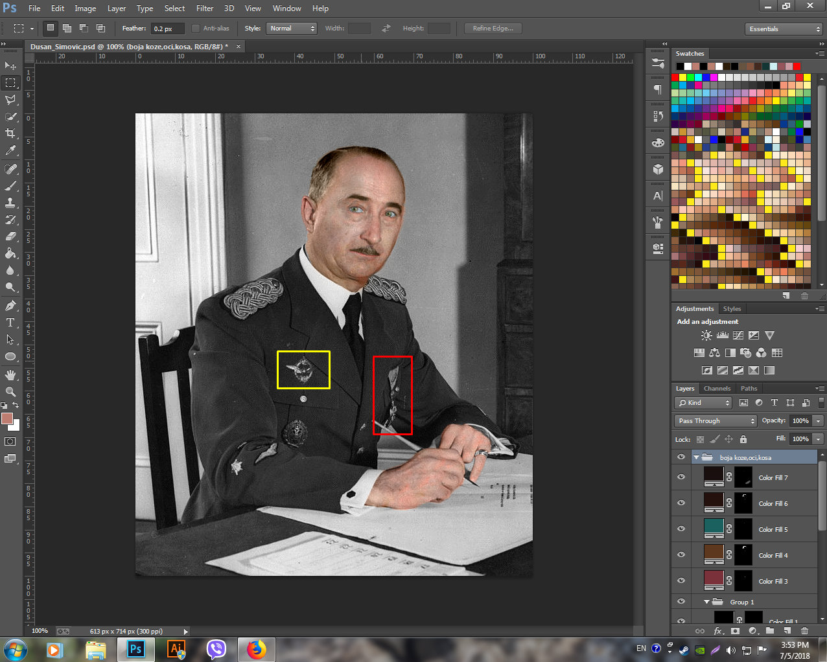Toggle Edit in Quick Mask mode

pos(10,442)
